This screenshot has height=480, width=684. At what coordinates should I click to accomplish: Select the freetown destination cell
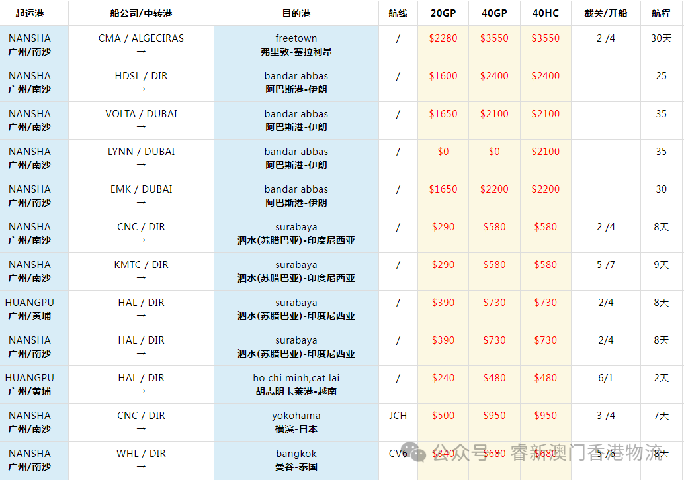(x=296, y=45)
